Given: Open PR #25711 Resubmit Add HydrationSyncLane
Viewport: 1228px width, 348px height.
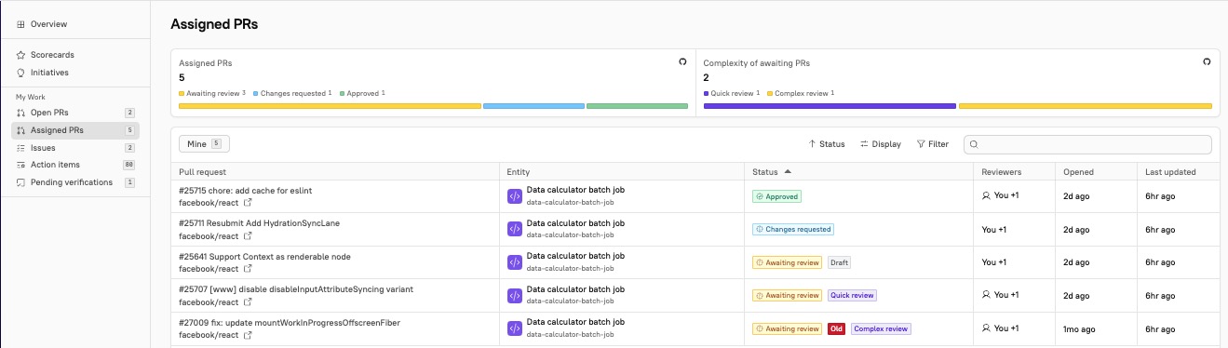Looking at the screenshot, I should coord(258,223).
